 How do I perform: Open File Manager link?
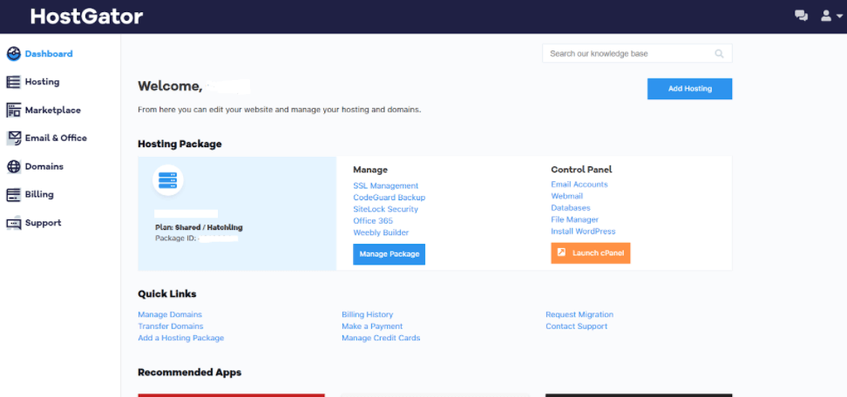(575, 219)
